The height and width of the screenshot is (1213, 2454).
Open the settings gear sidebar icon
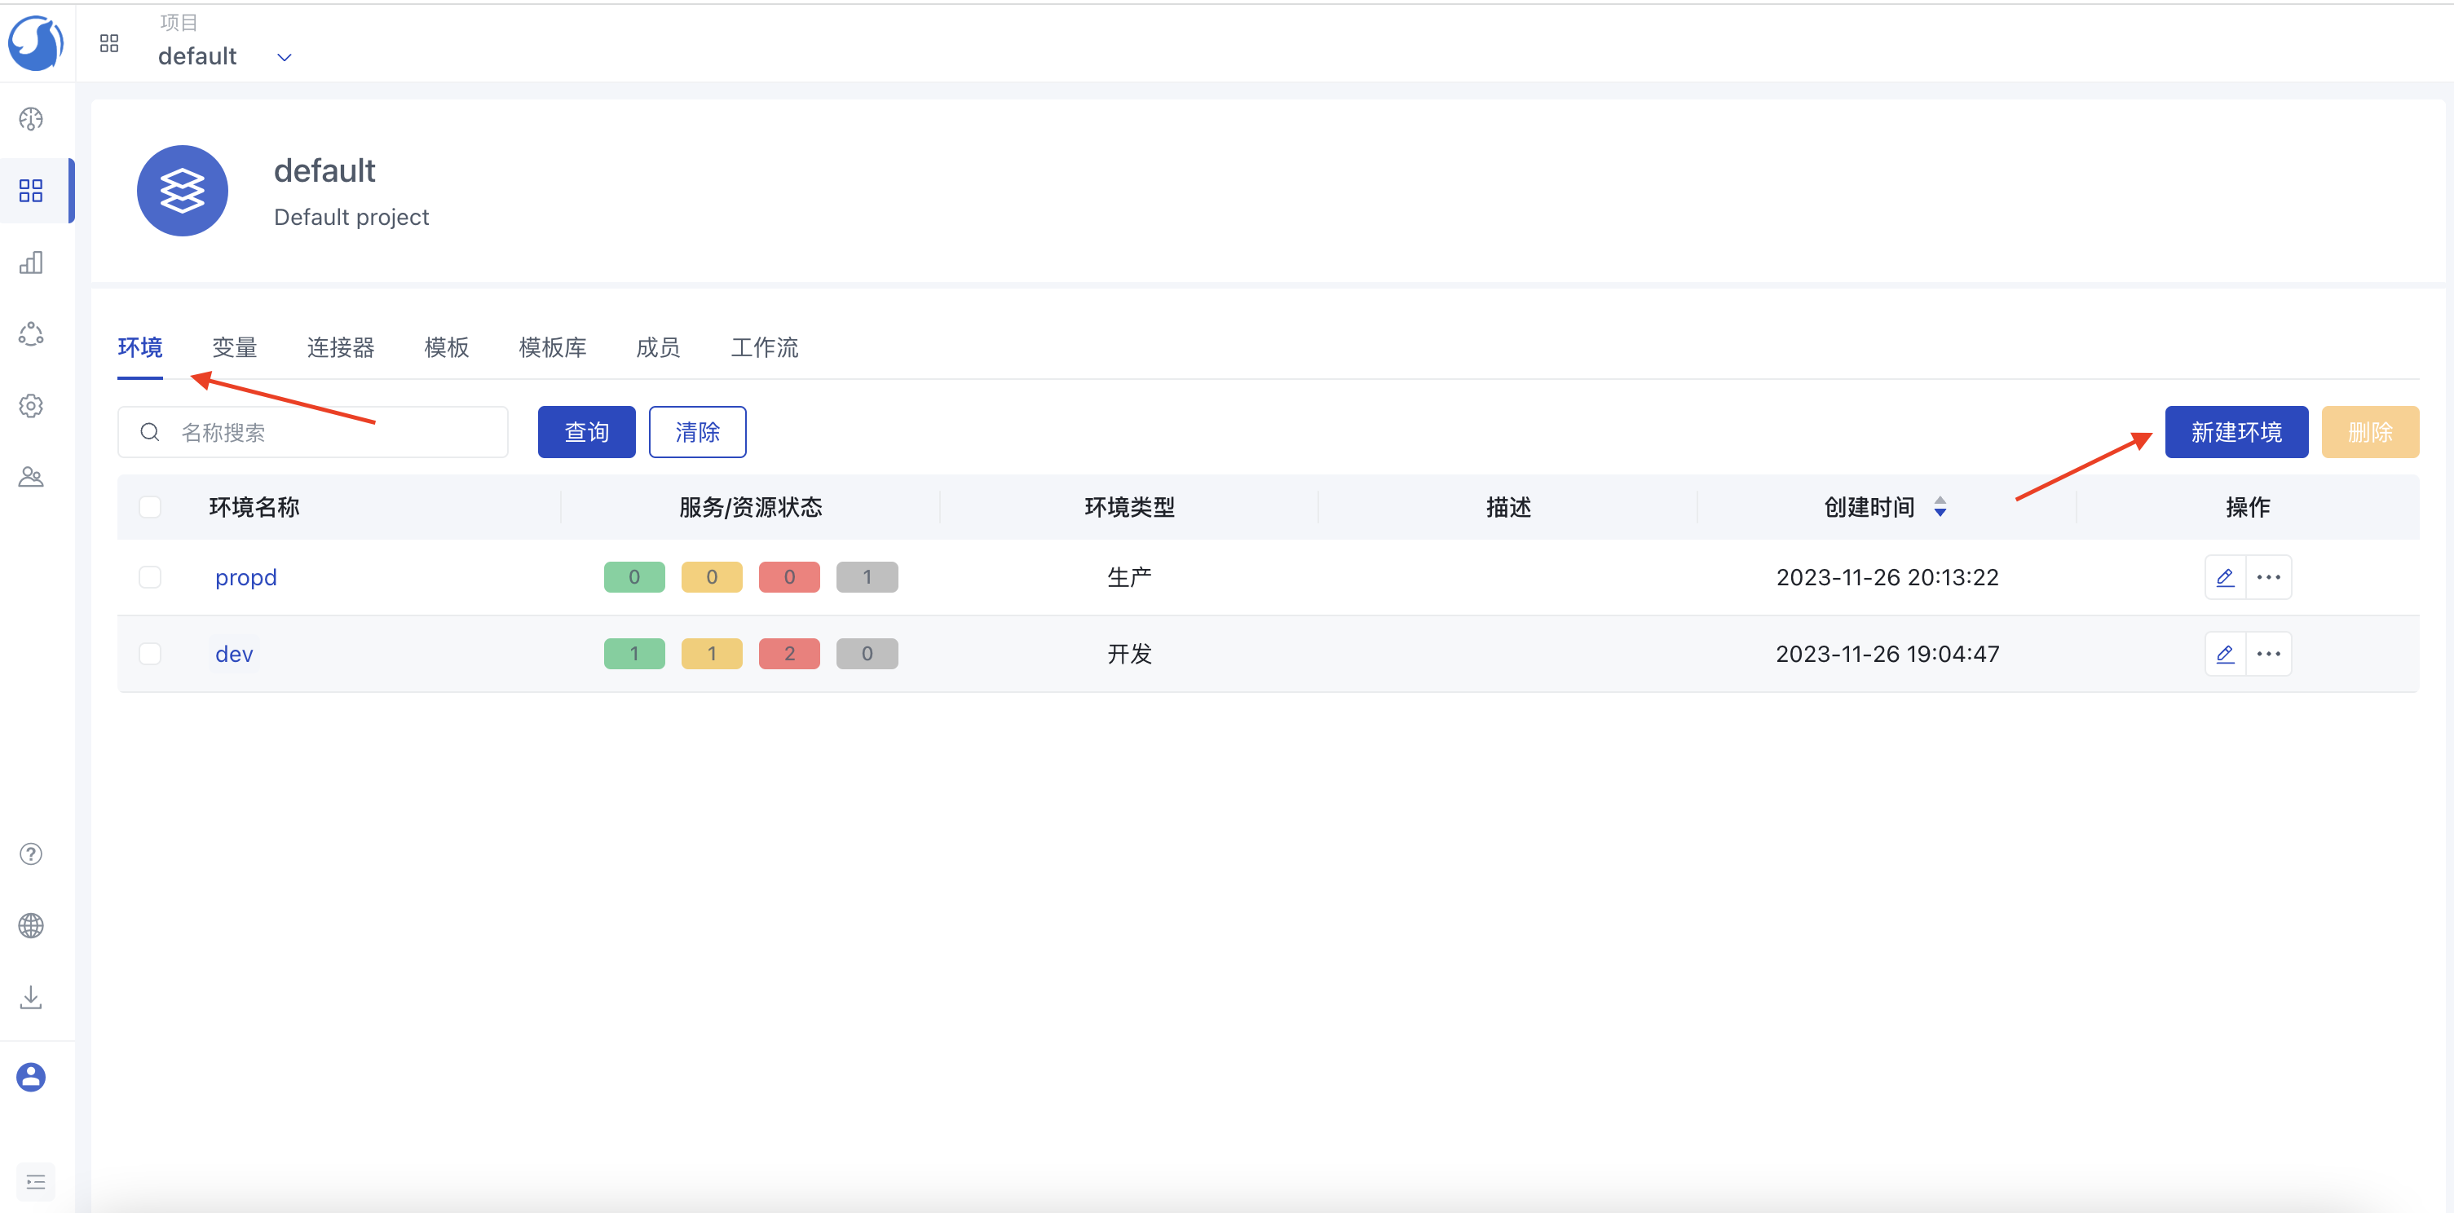pos(32,405)
